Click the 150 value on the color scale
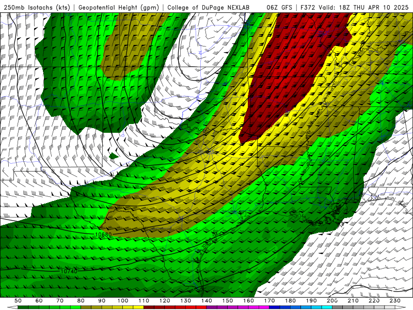This screenshot has width=413, height=310. pyautogui.click(x=228, y=301)
